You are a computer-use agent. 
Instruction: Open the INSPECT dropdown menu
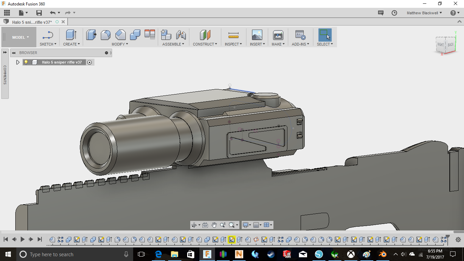[x=233, y=44]
